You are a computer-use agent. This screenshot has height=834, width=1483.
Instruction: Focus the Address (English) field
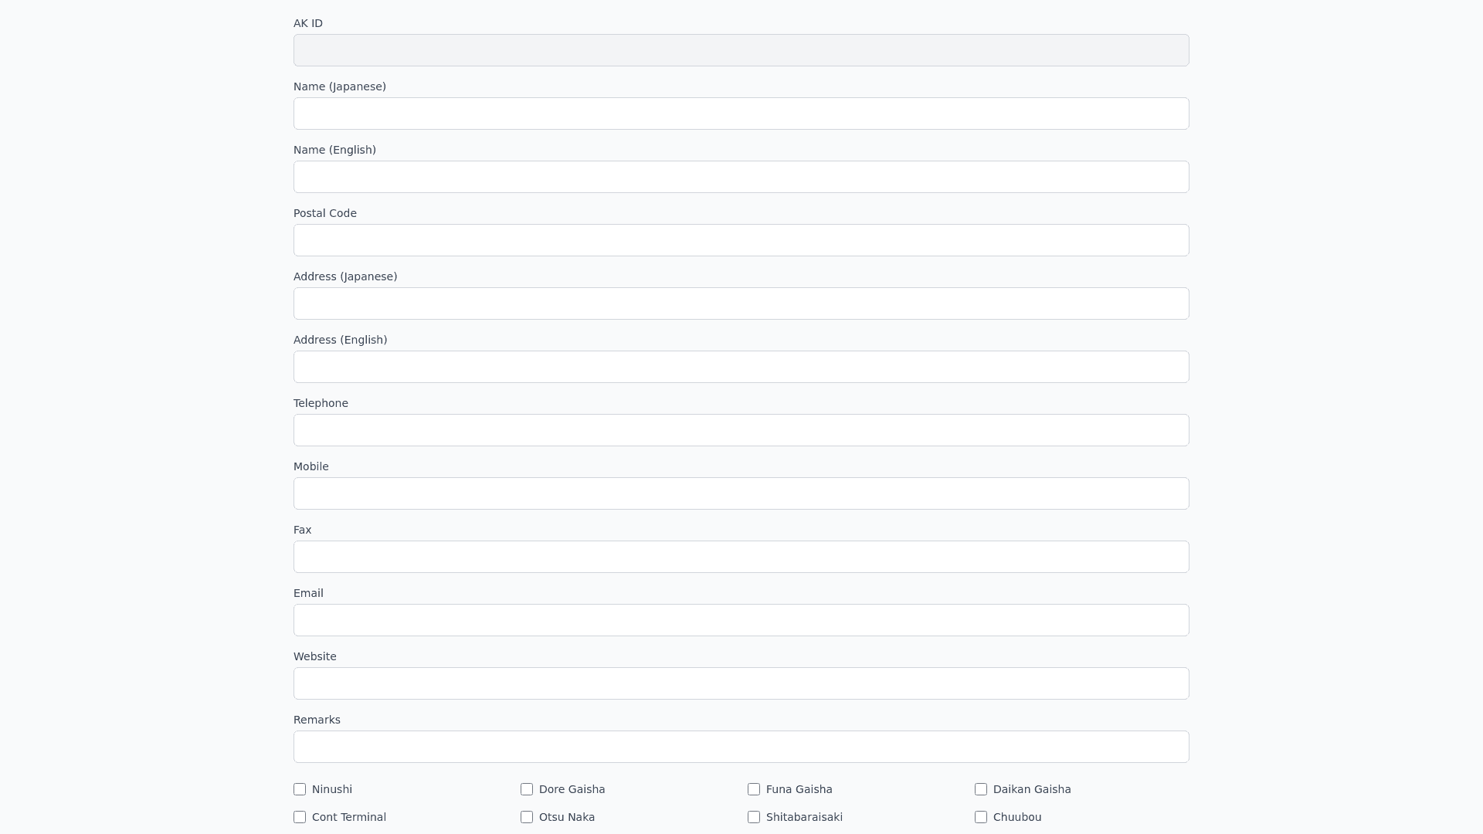coord(741,367)
